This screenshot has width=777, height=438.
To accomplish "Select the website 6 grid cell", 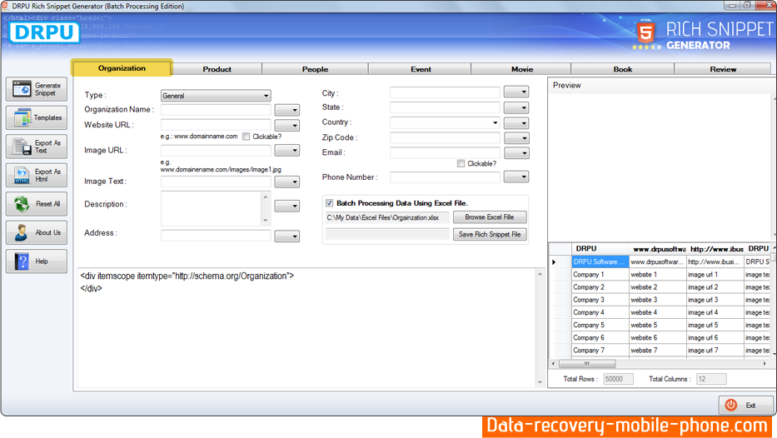I will pyautogui.click(x=658, y=338).
